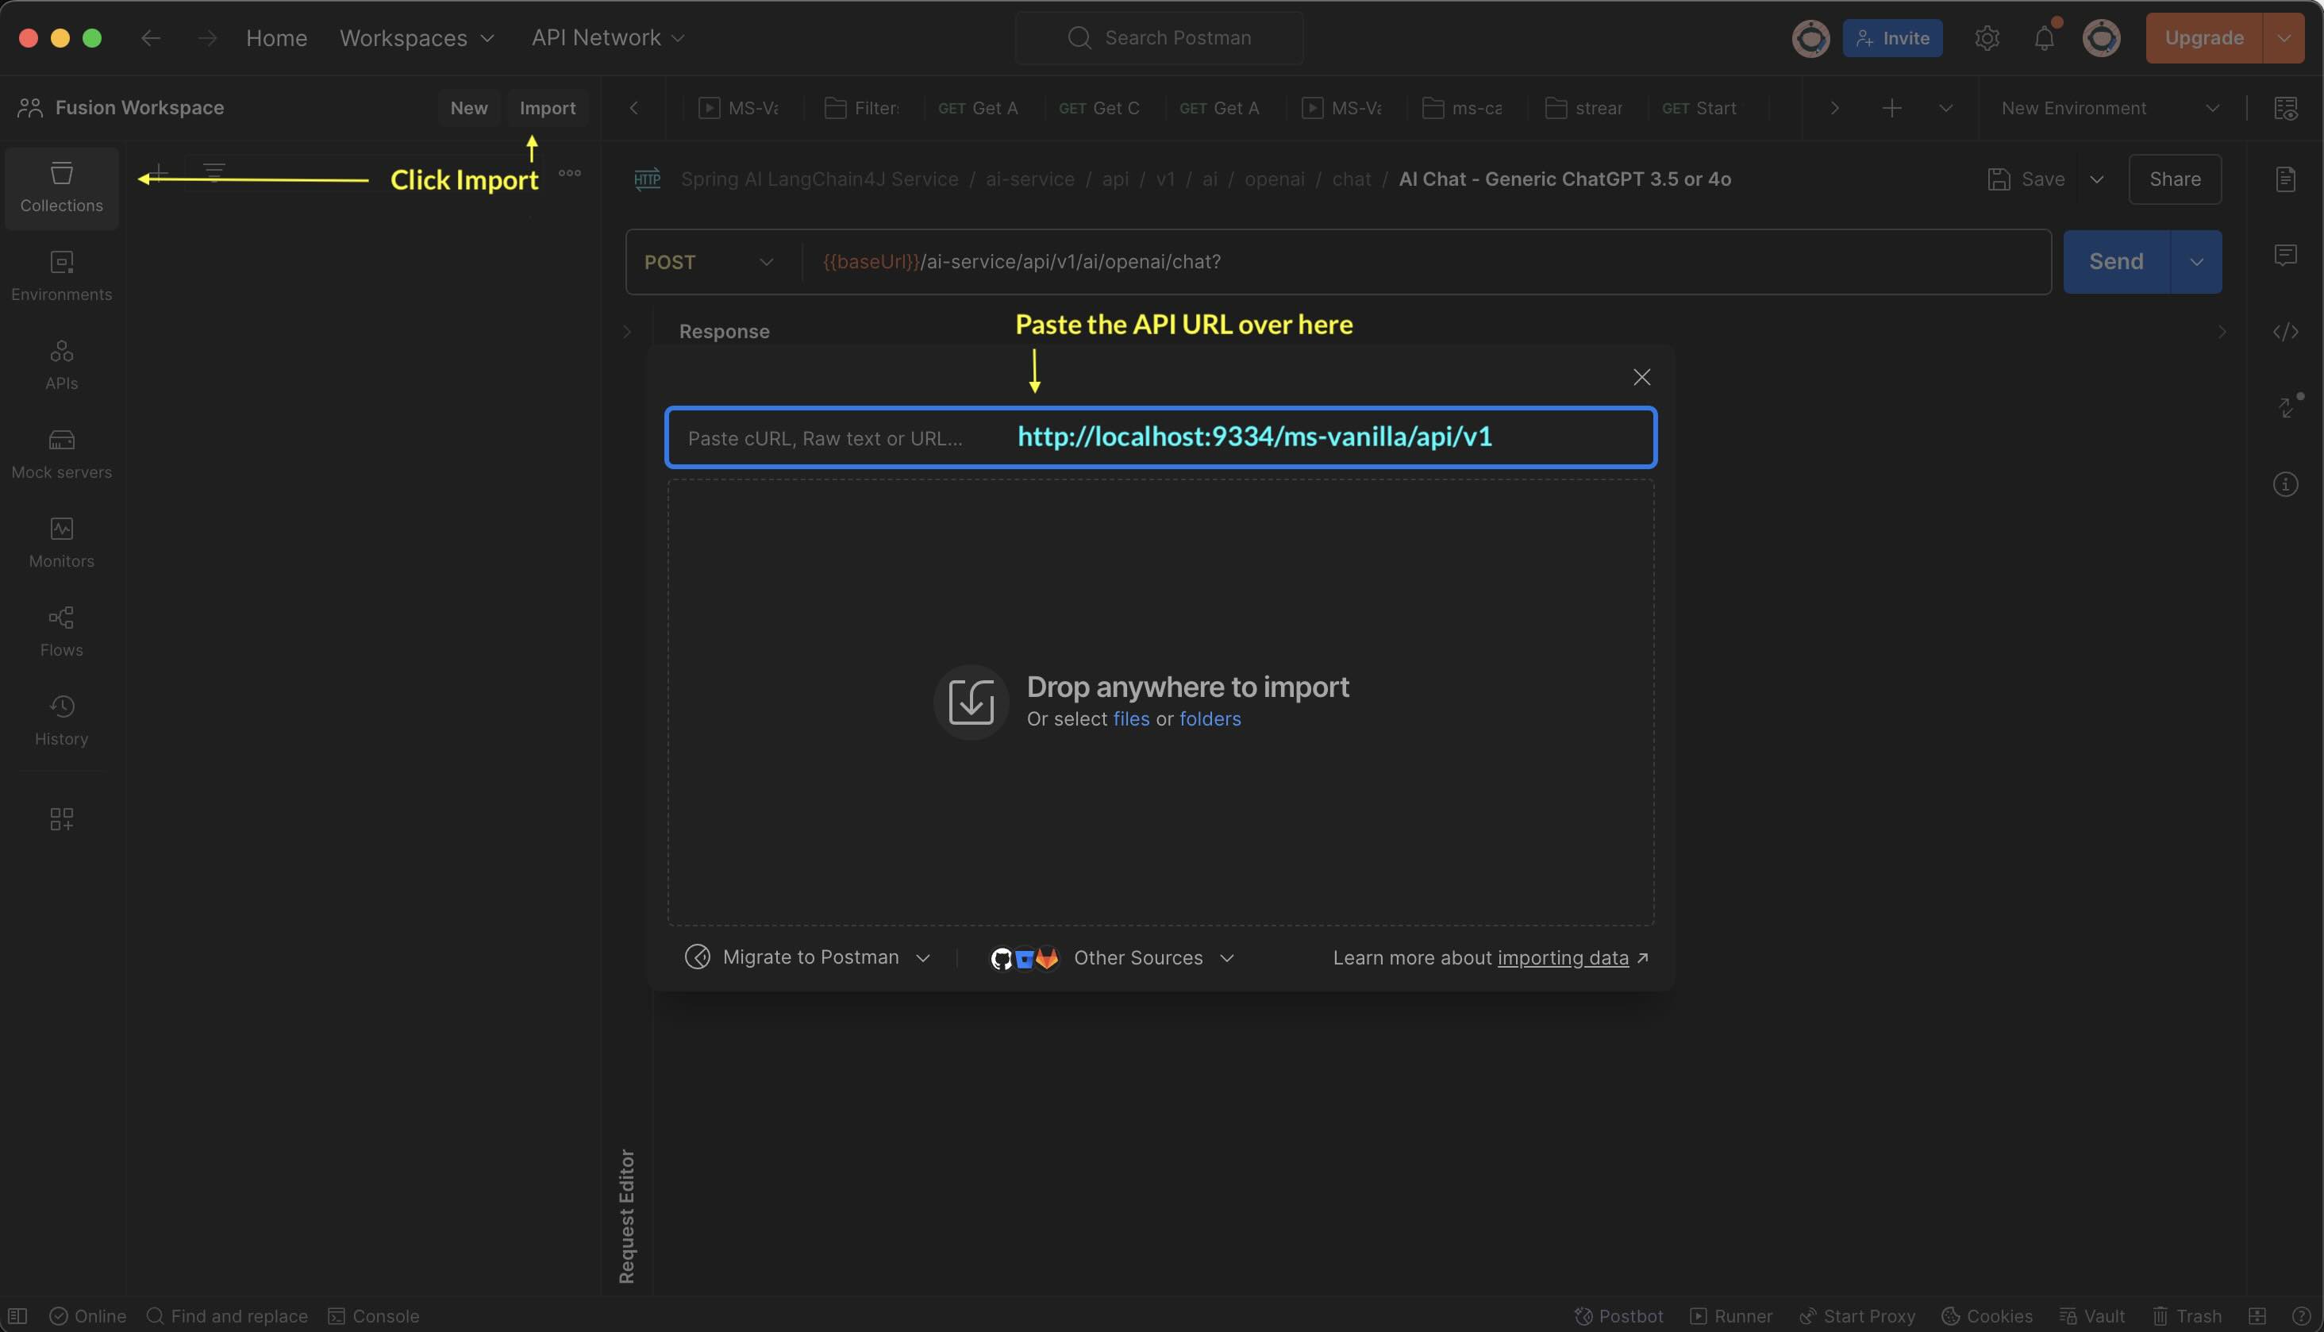Open the New Environment selector
The image size is (2324, 1332).
2109,108
